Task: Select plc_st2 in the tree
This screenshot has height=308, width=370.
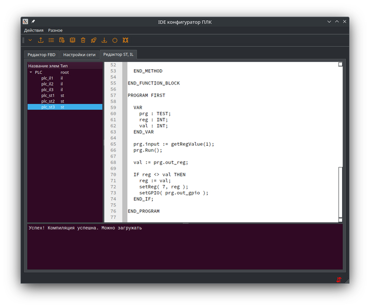Action: pos(65,101)
